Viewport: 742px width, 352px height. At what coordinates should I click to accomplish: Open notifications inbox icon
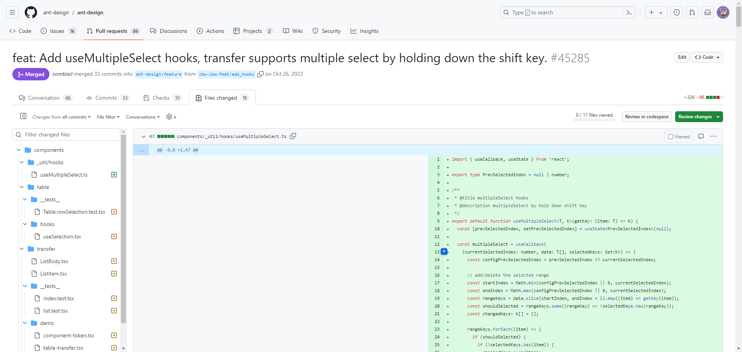tap(708, 12)
